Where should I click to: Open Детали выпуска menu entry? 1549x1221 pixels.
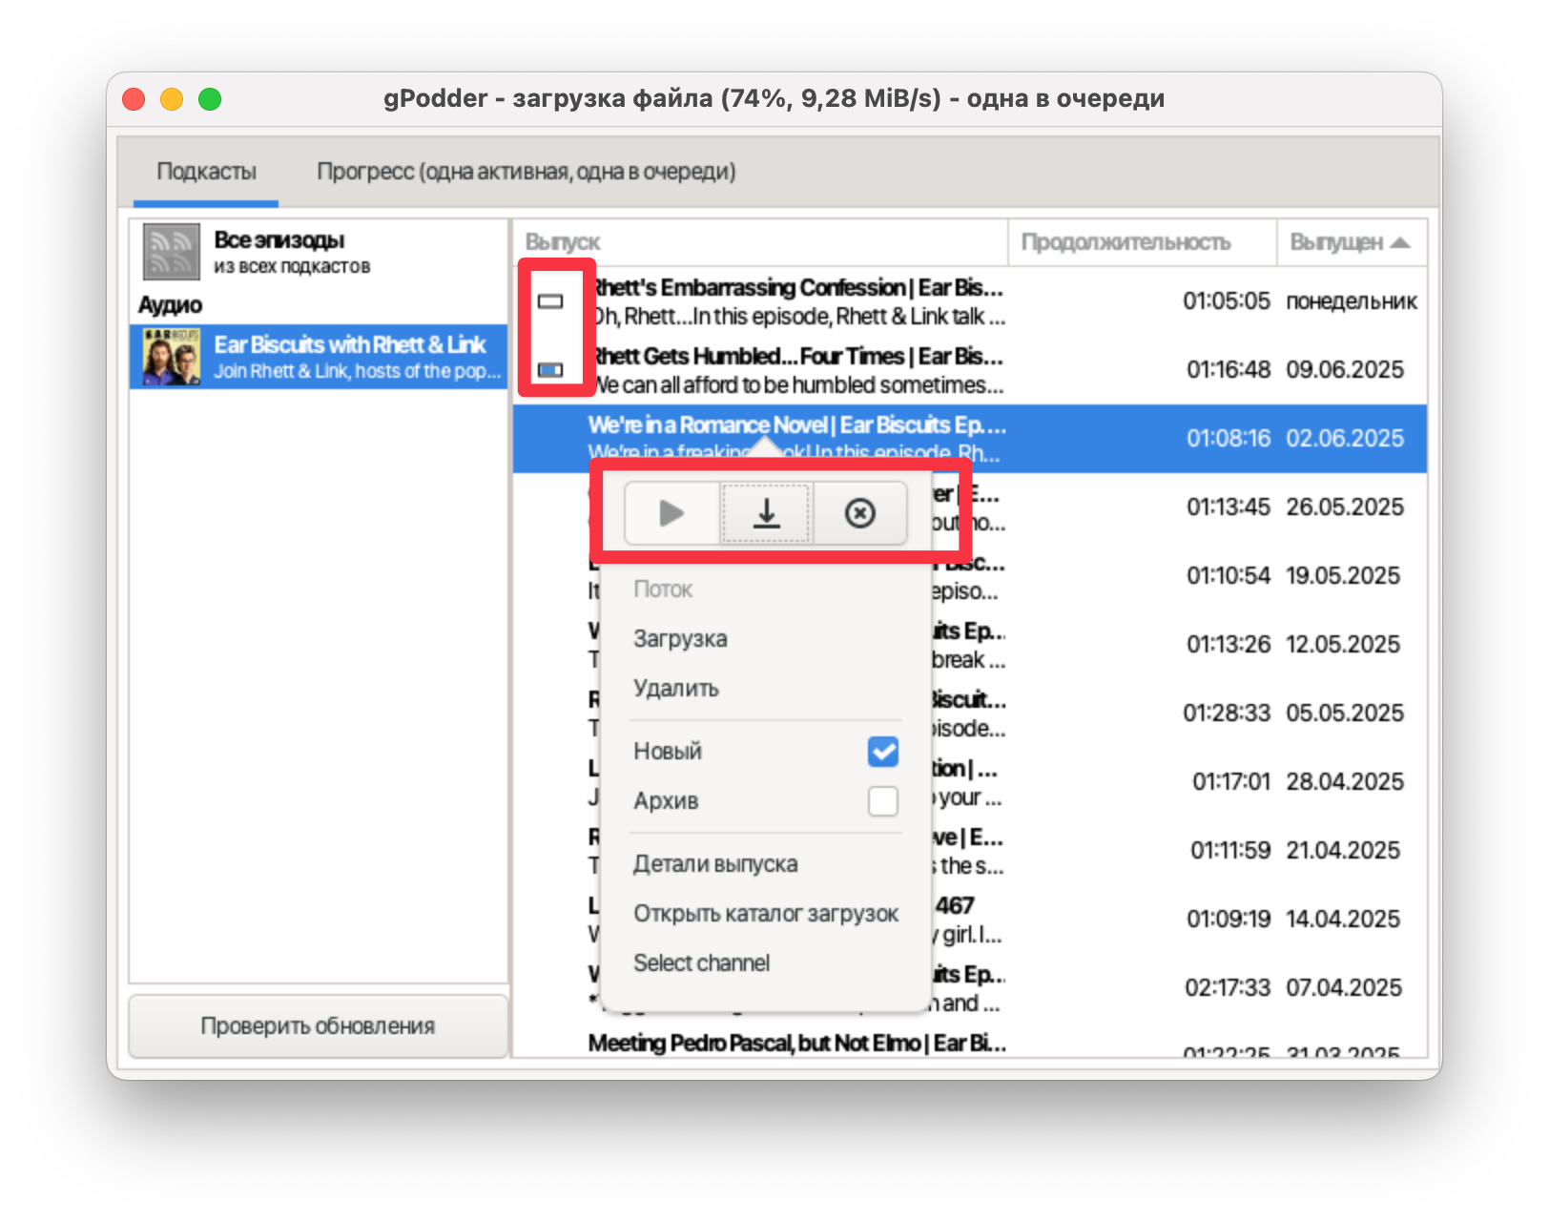pyautogui.click(x=715, y=864)
